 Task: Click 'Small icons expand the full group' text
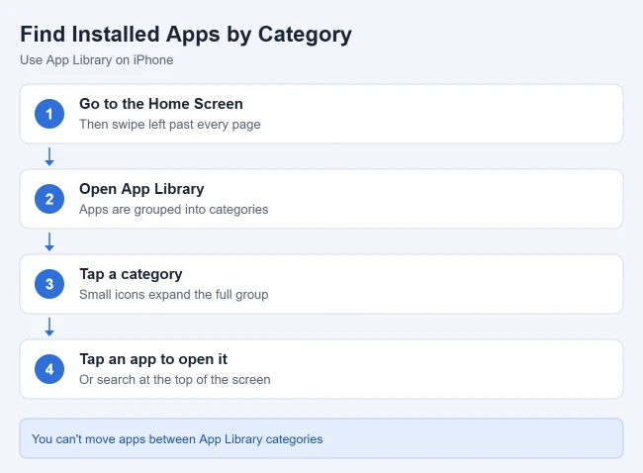coord(173,295)
